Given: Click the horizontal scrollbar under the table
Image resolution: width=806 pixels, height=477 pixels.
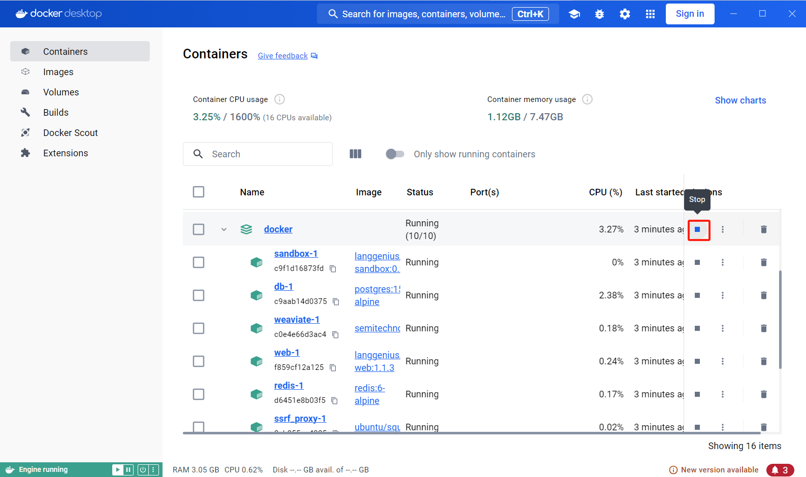Looking at the screenshot, I should [472, 433].
